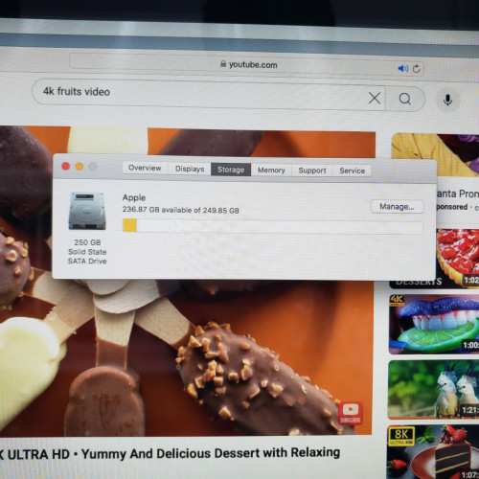Viewport: 479px width, 479px height.
Task: Clear the search text with the X icon
Action: pos(375,98)
